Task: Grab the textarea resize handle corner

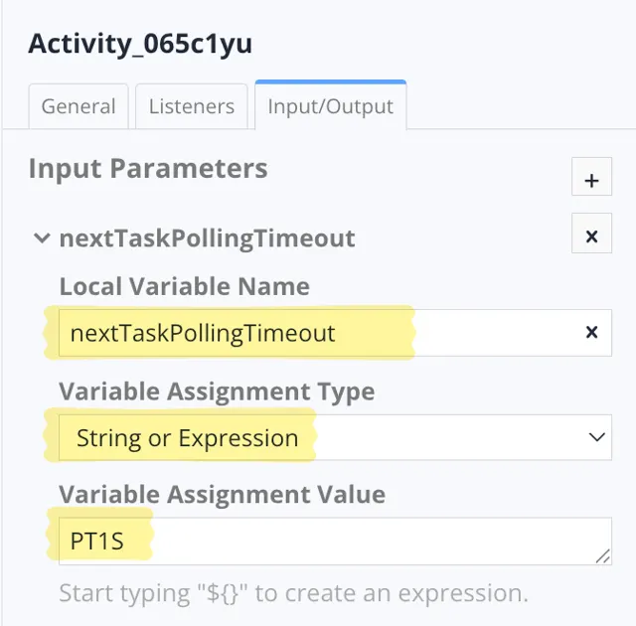Action: [603, 557]
